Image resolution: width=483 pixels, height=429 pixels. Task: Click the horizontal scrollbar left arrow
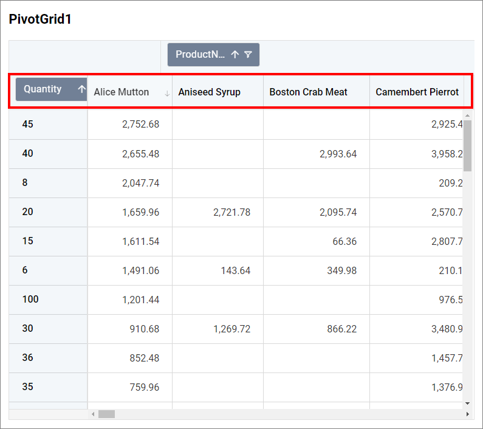tap(93, 414)
